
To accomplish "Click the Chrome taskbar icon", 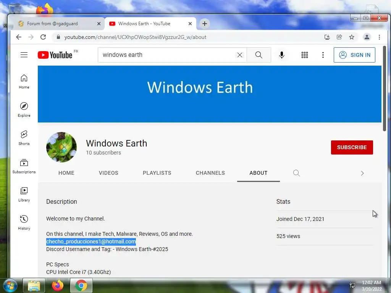I will tap(81, 285).
